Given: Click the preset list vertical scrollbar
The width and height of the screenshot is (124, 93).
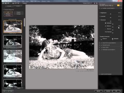Looking at the screenshot, I should pyautogui.click(x=24, y=22).
